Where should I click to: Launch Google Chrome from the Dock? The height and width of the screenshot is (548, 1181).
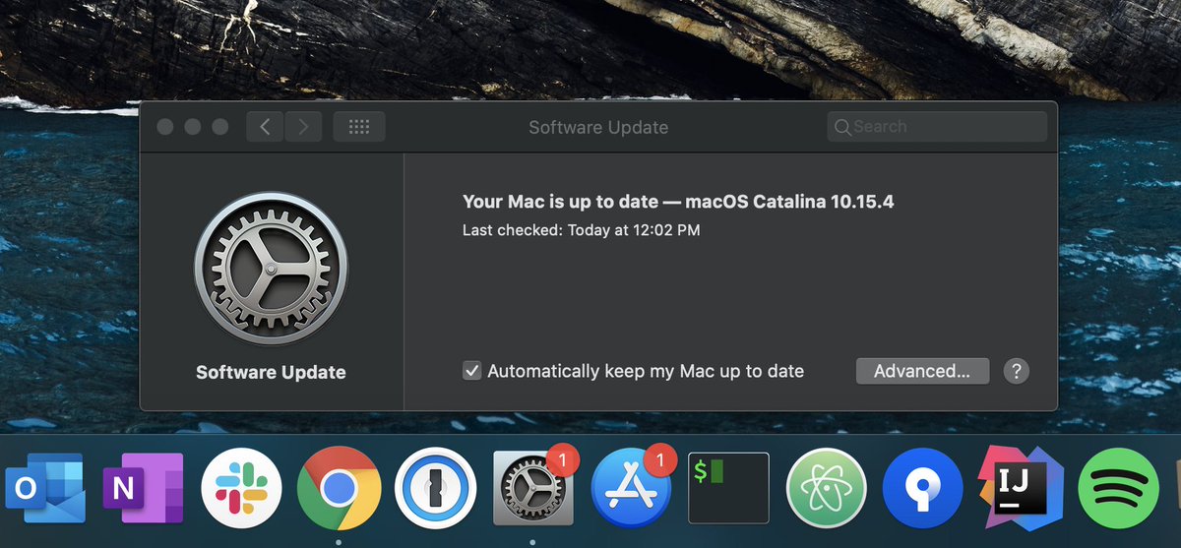pyautogui.click(x=338, y=489)
